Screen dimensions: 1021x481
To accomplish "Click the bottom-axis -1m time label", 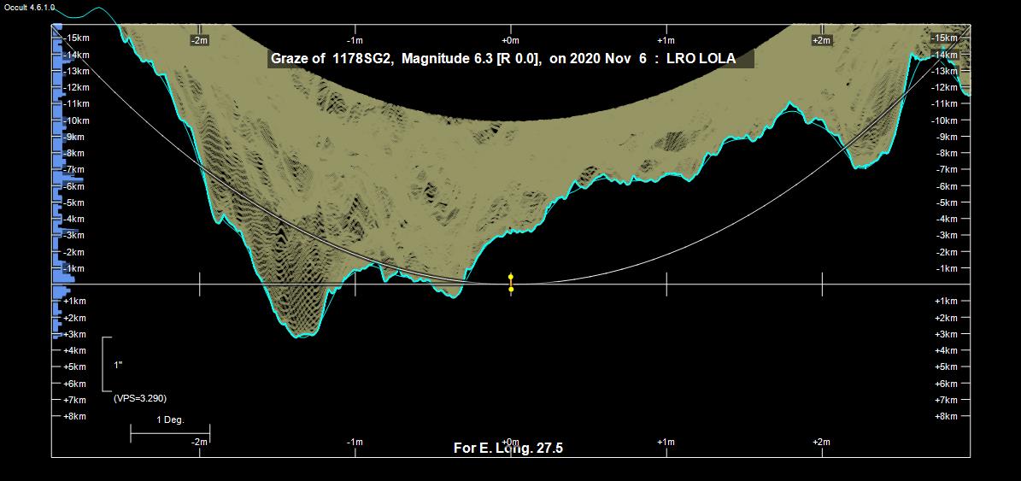I will [x=355, y=442].
